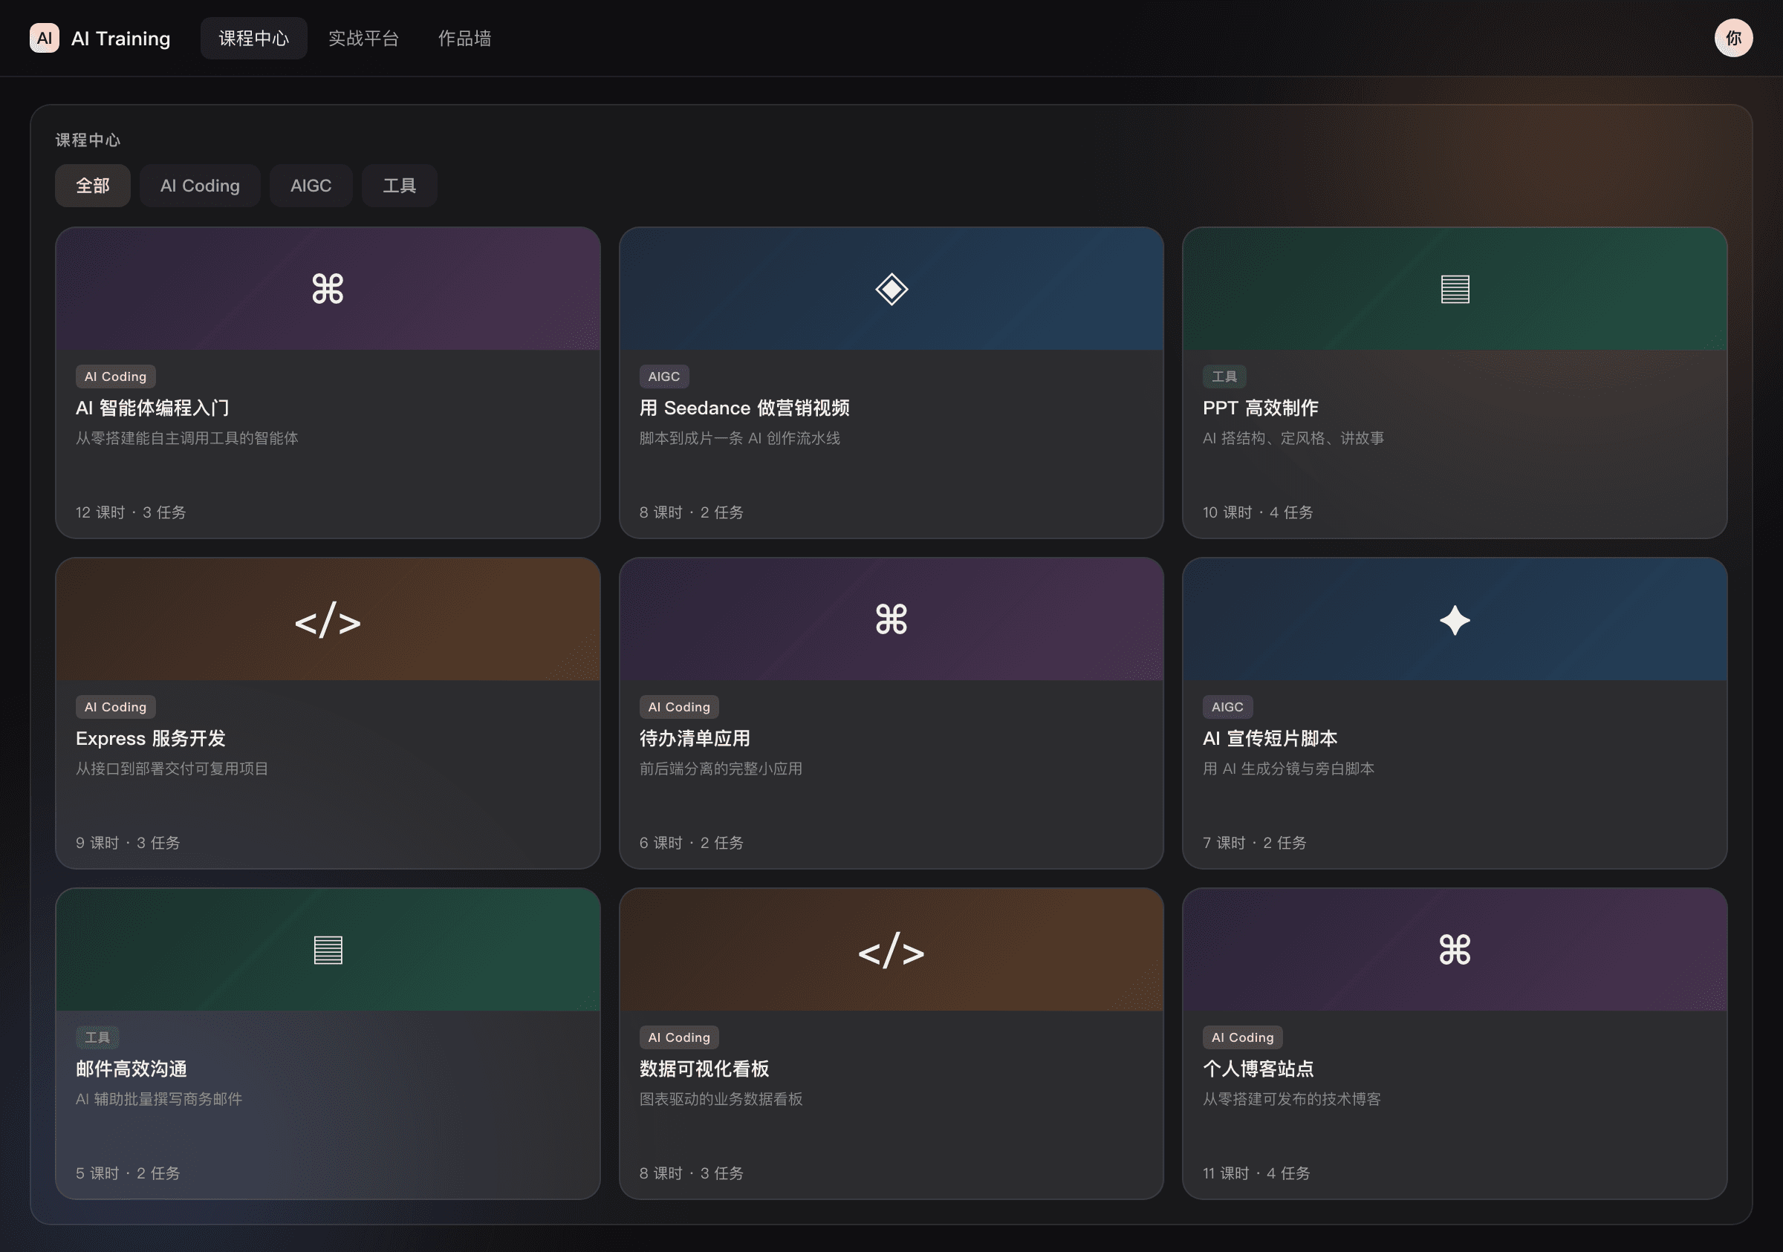1783x1252 pixels.
Task: Click the text 5 课时 · 2 任务
Action: pyautogui.click(x=127, y=1173)
